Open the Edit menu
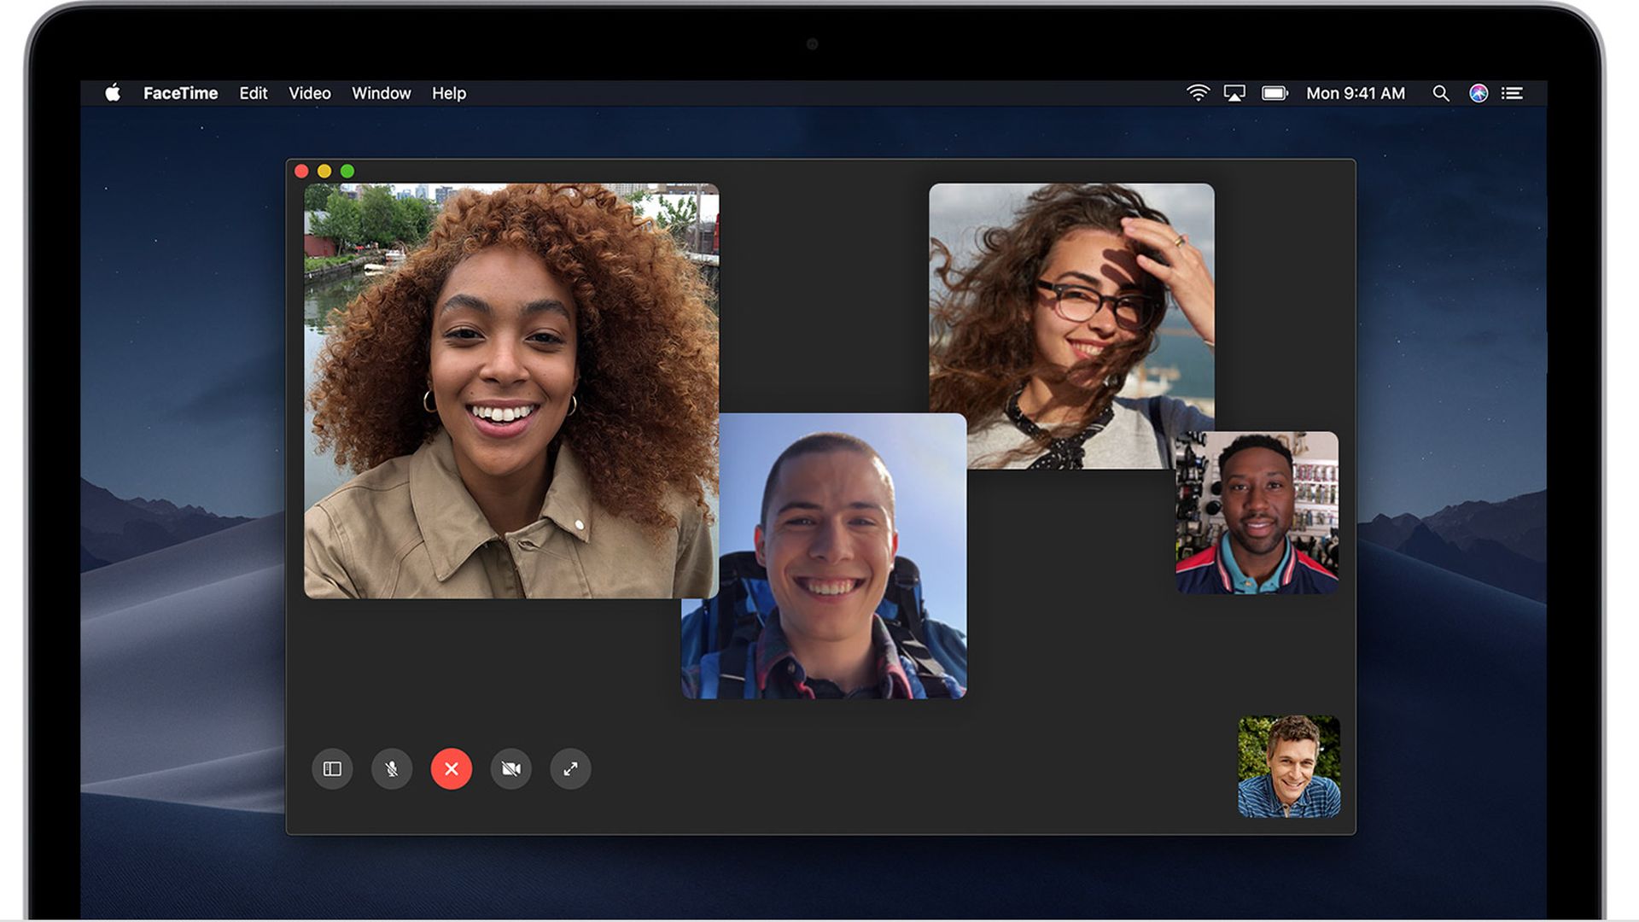 (253, 93)
